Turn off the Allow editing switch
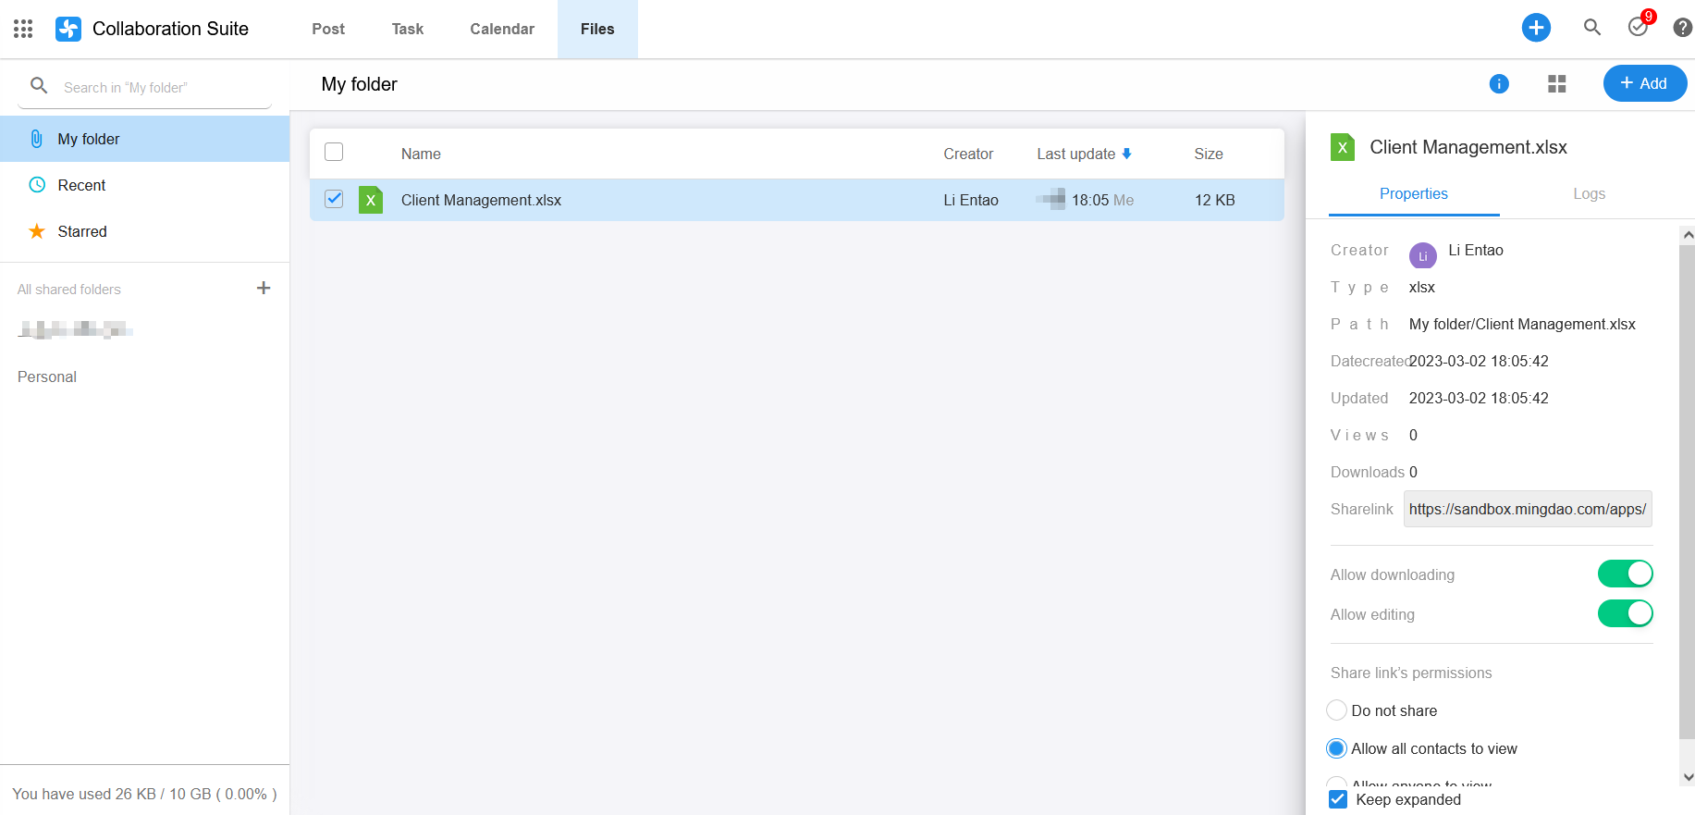The width and height of the screenshot is (1695, 815). click(1625, 613)
